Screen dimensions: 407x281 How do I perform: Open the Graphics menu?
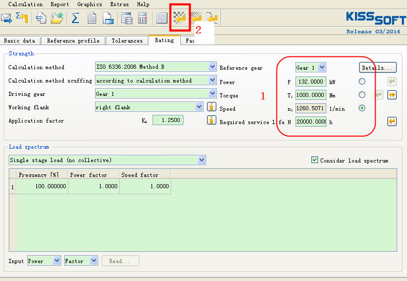coord(89,4)
